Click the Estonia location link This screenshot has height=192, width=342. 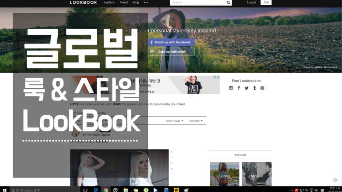point(106,135)
